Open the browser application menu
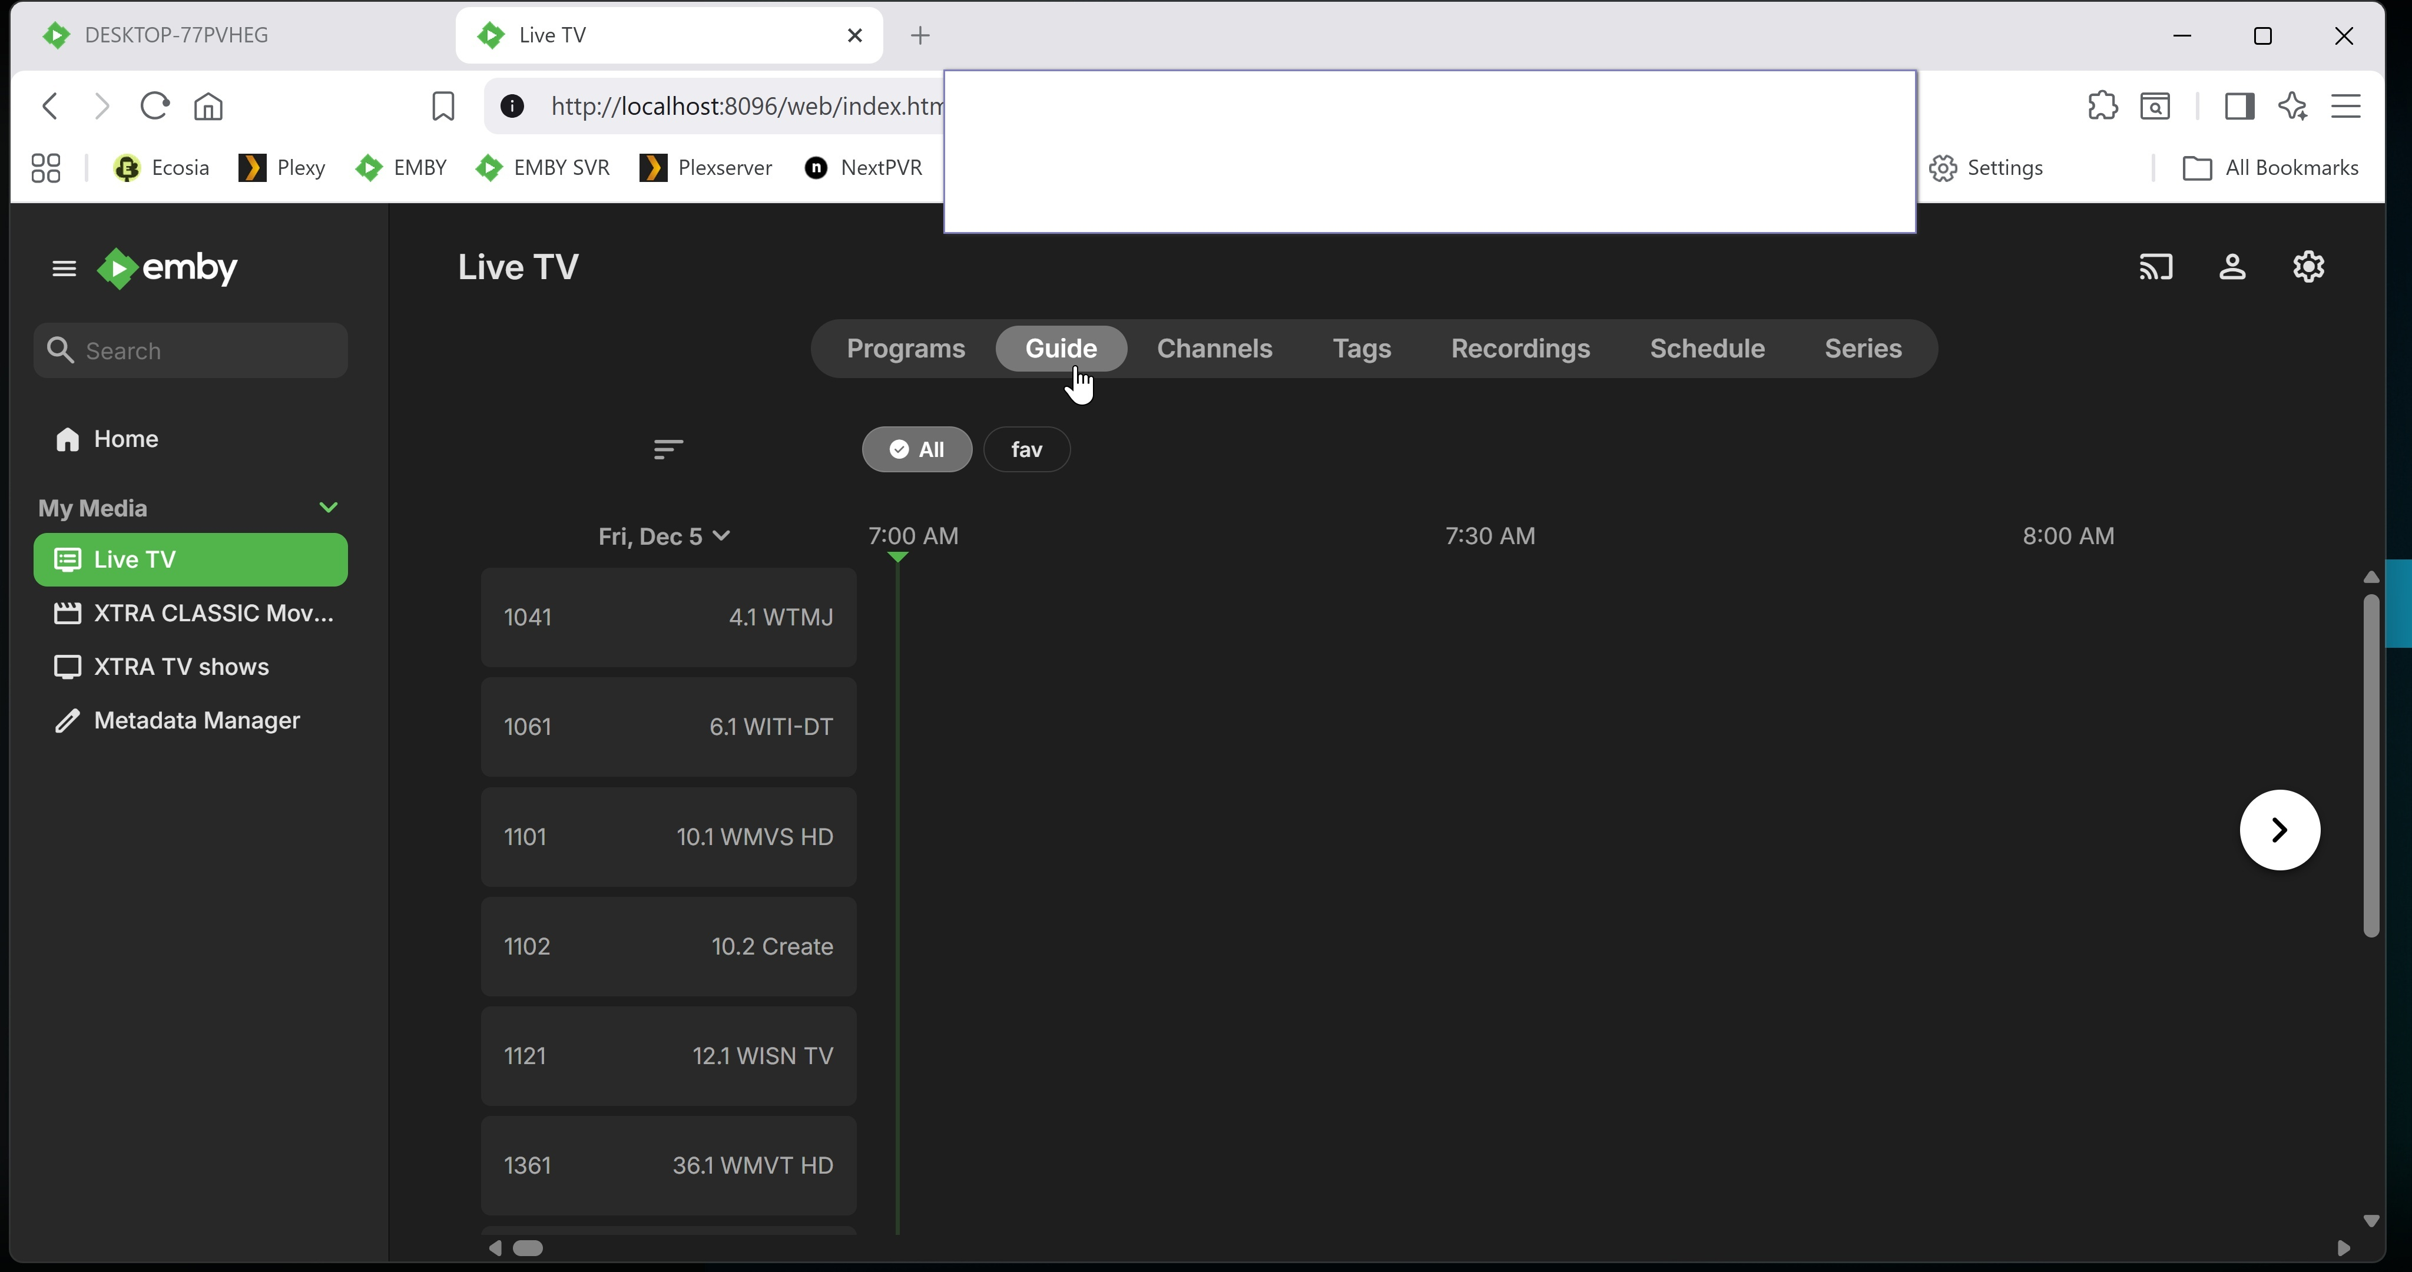The height and width of the screenshot is (1272, 2412). coord(2345,106)
